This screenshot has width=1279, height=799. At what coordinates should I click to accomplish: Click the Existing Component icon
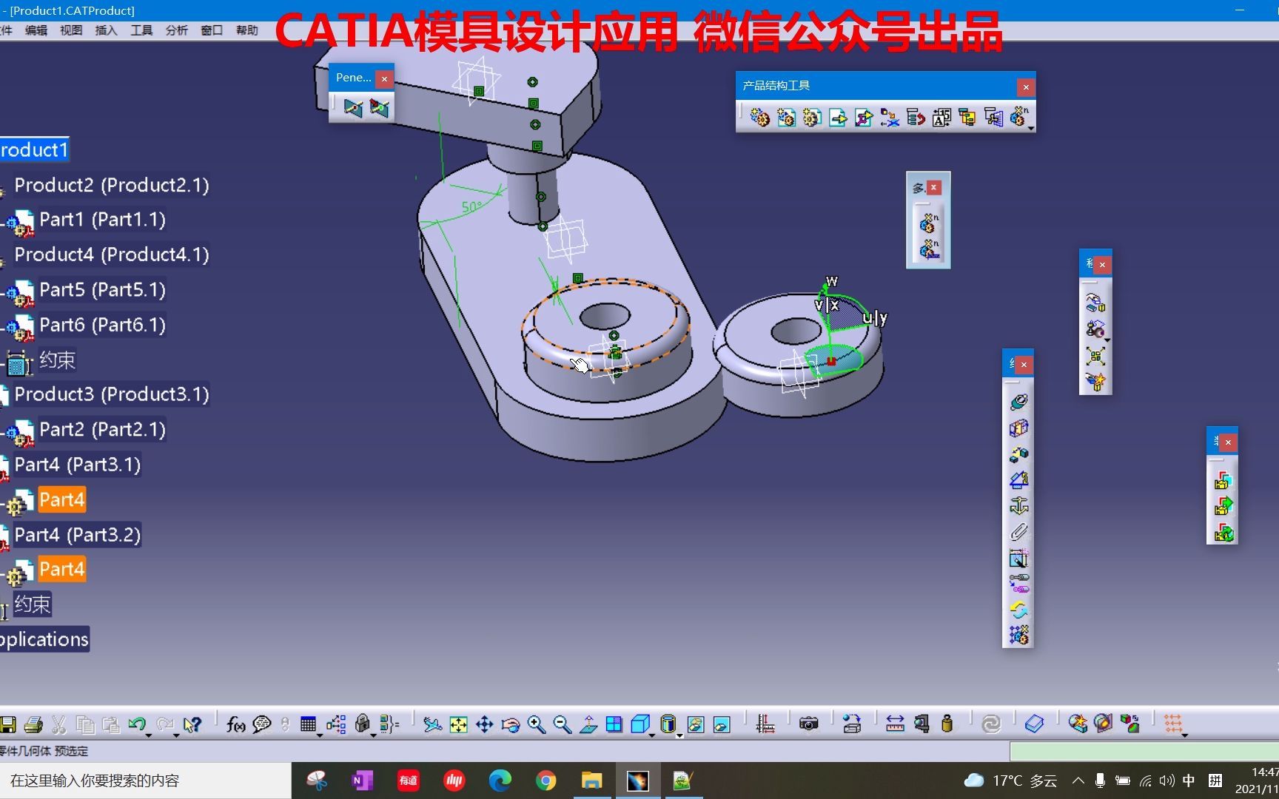point(838,118)
